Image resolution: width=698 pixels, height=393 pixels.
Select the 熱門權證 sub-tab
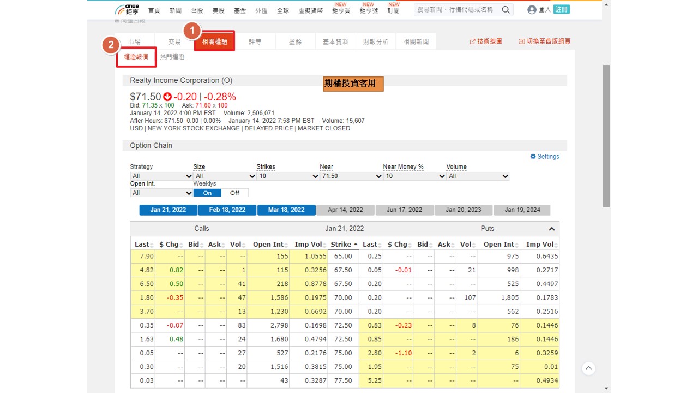point(172,57)
